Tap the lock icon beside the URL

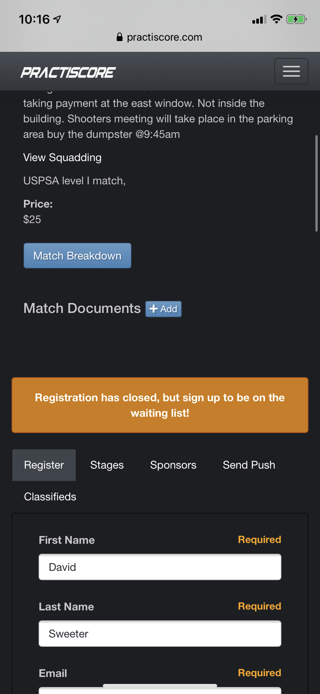(x=119, y=37)
